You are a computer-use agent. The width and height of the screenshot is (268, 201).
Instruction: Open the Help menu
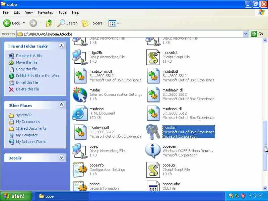76,12
